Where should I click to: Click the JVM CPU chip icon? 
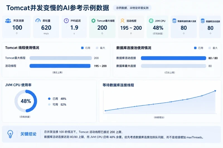click(151, 21)
